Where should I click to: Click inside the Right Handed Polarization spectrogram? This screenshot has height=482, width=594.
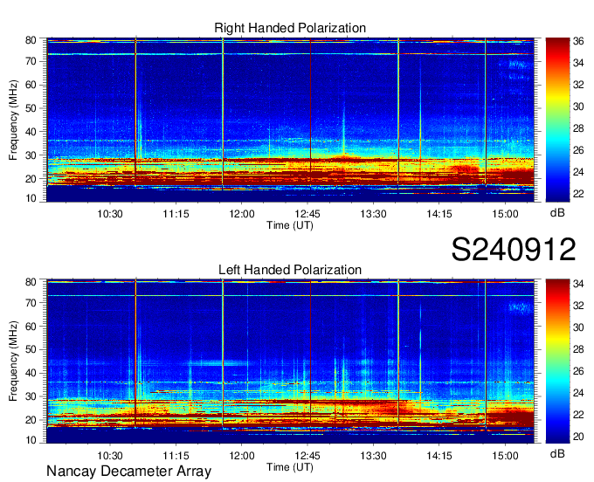click(x=290, y=120)
